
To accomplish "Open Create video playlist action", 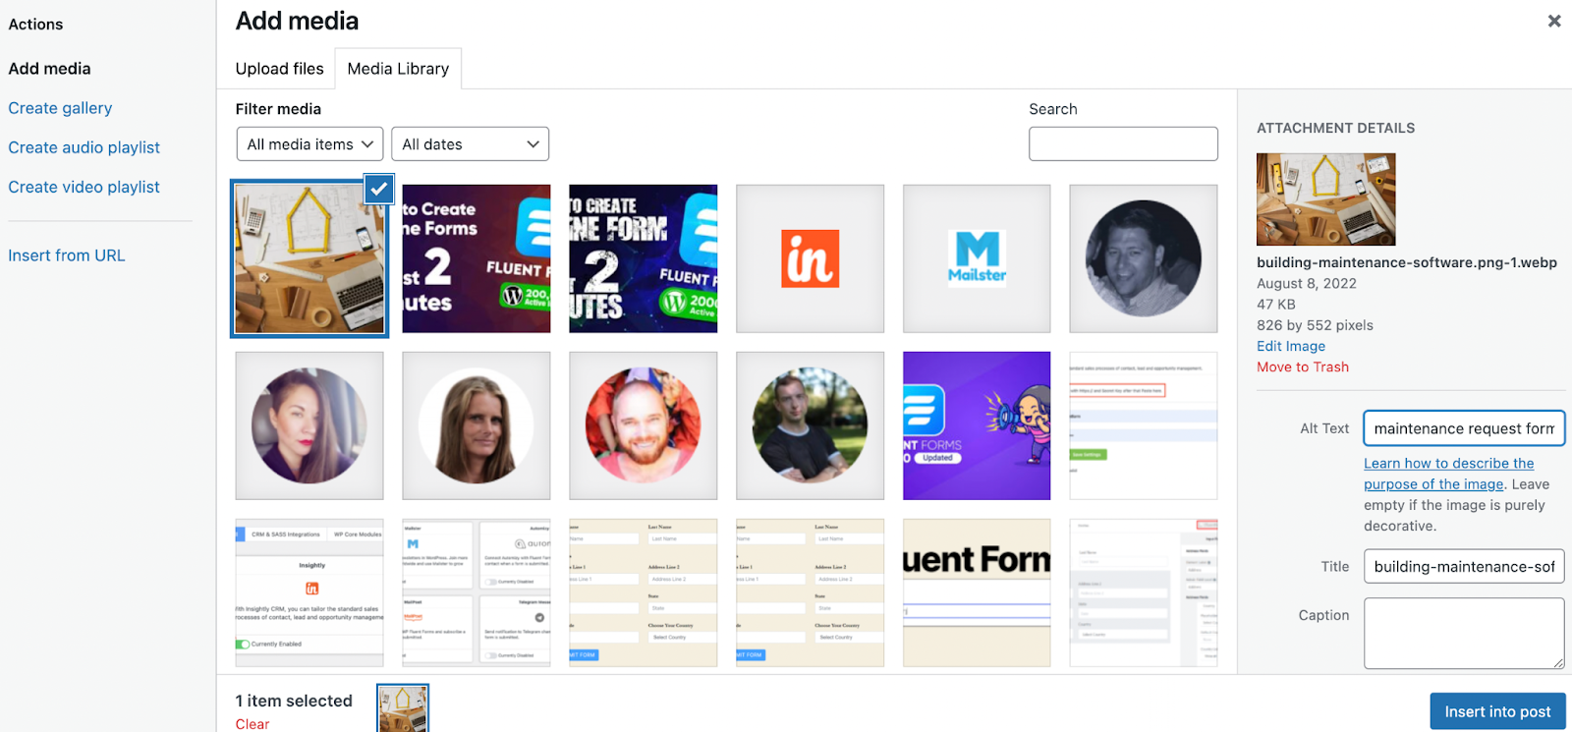I will click(84, 187).
